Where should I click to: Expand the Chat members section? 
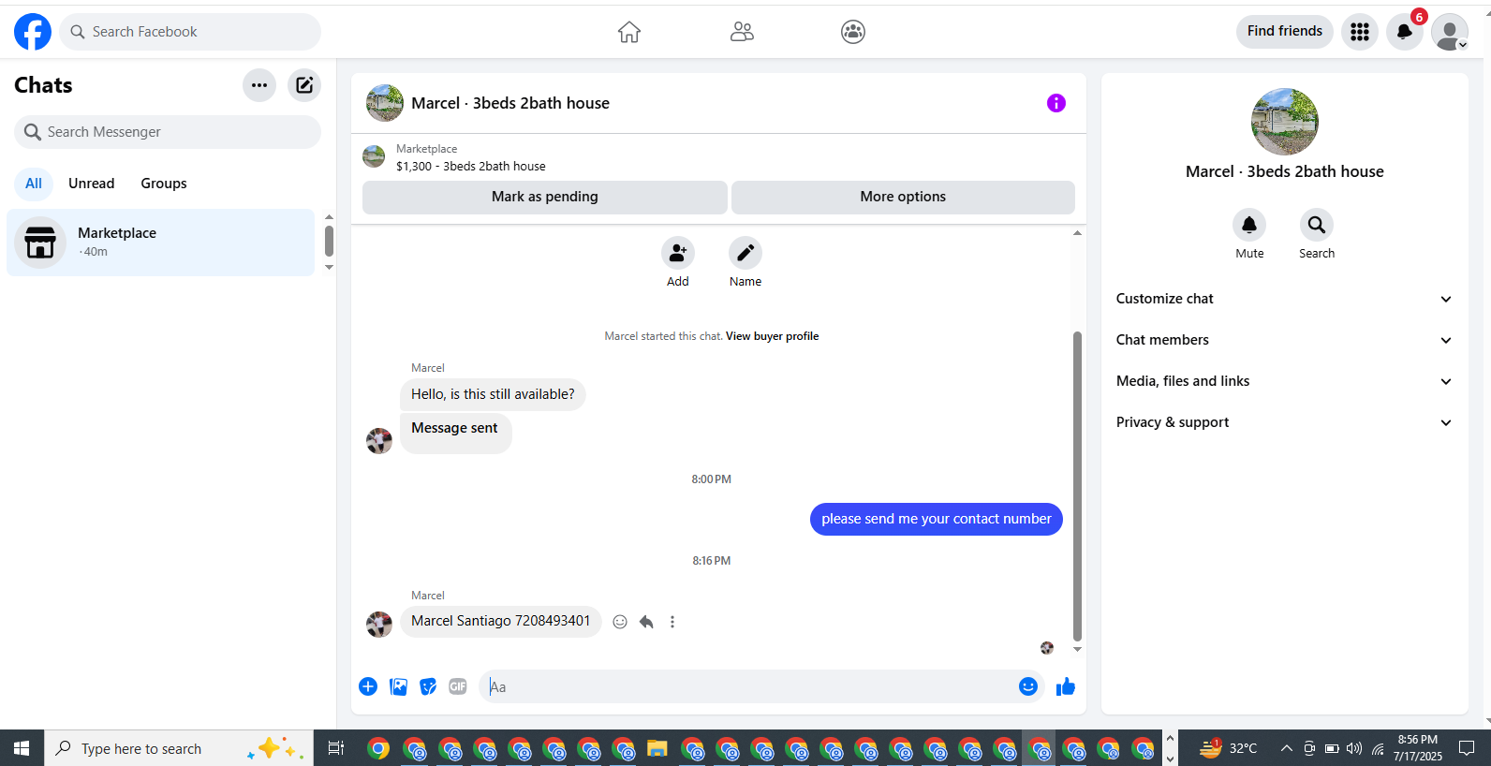pyautogui.click(x=1285, y=340)
